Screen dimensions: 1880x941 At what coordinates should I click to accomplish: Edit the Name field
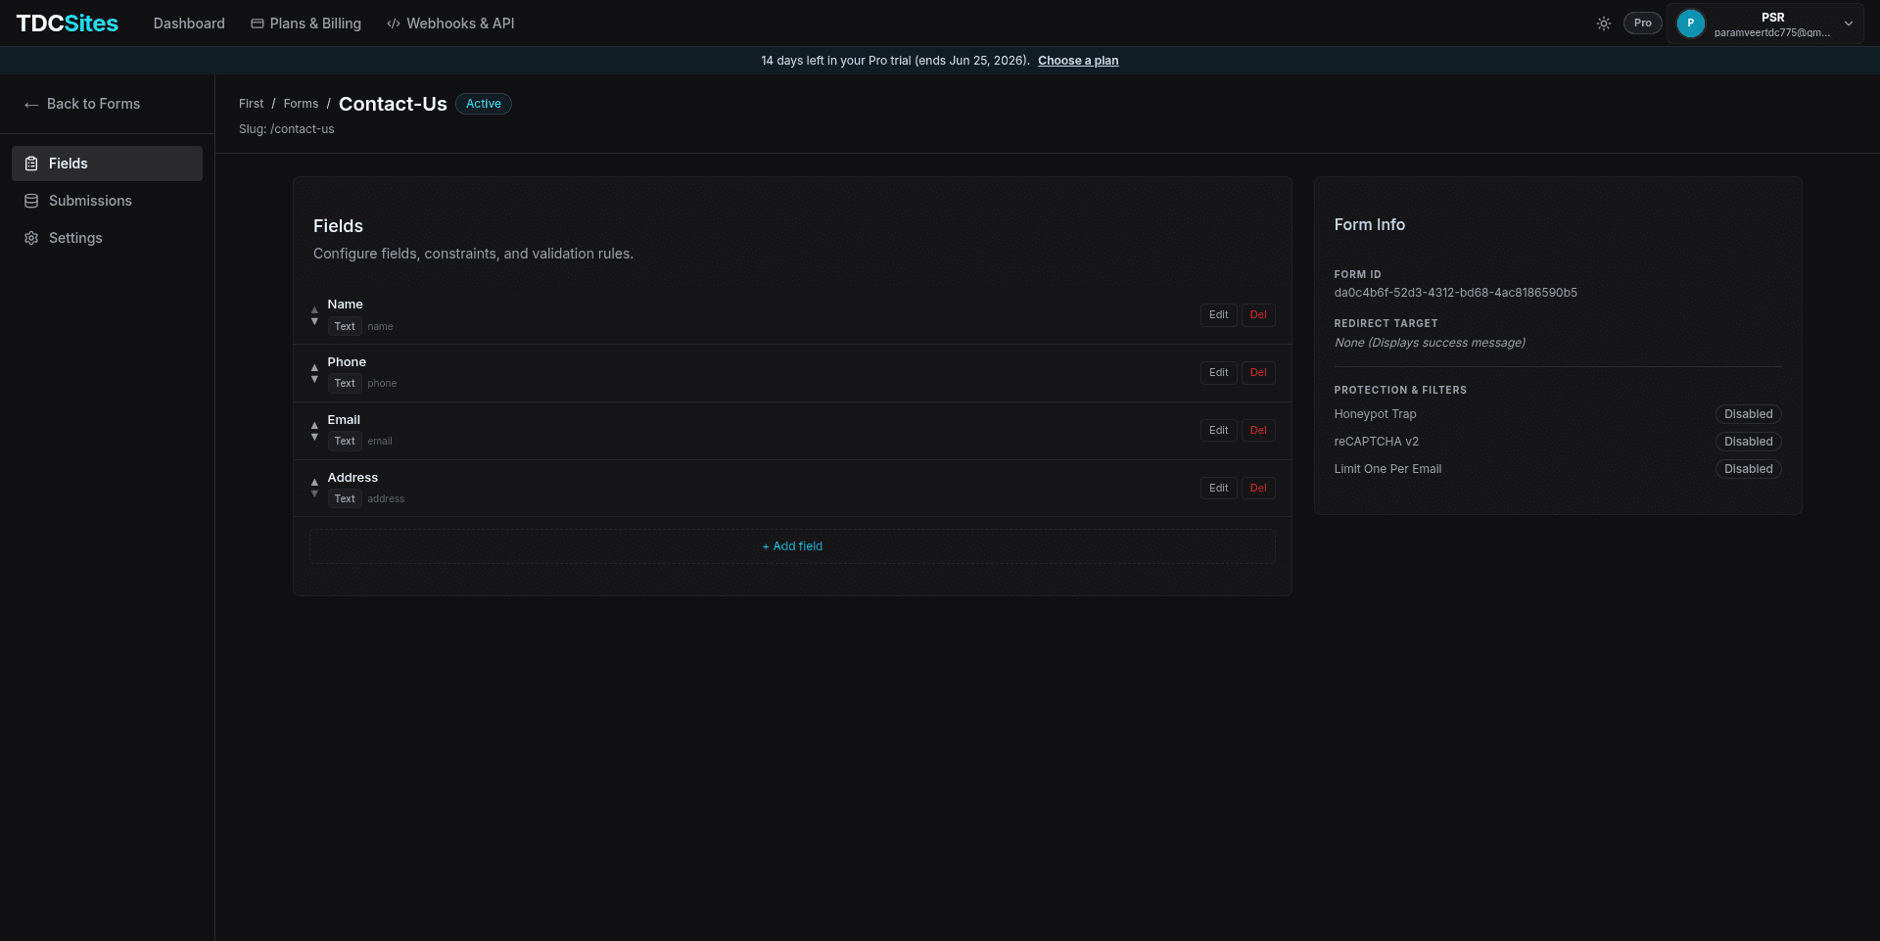[x=1218, y=315]
